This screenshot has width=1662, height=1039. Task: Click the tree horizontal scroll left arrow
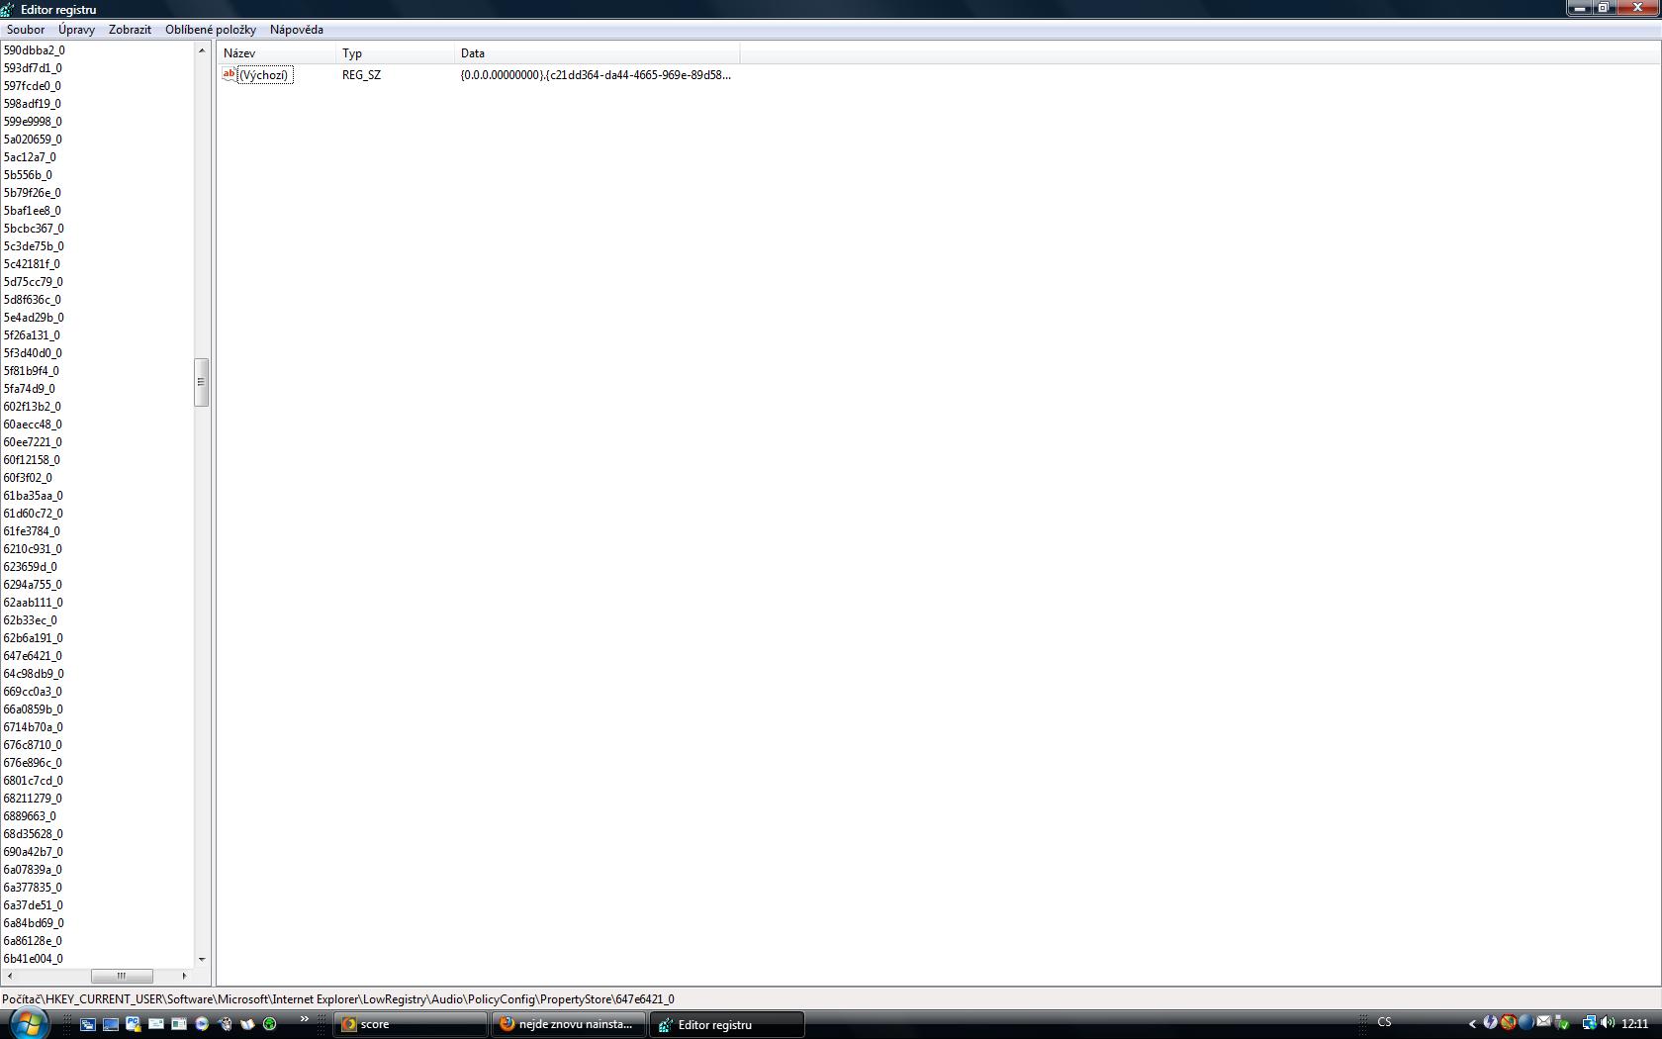[x=9, y=976]
